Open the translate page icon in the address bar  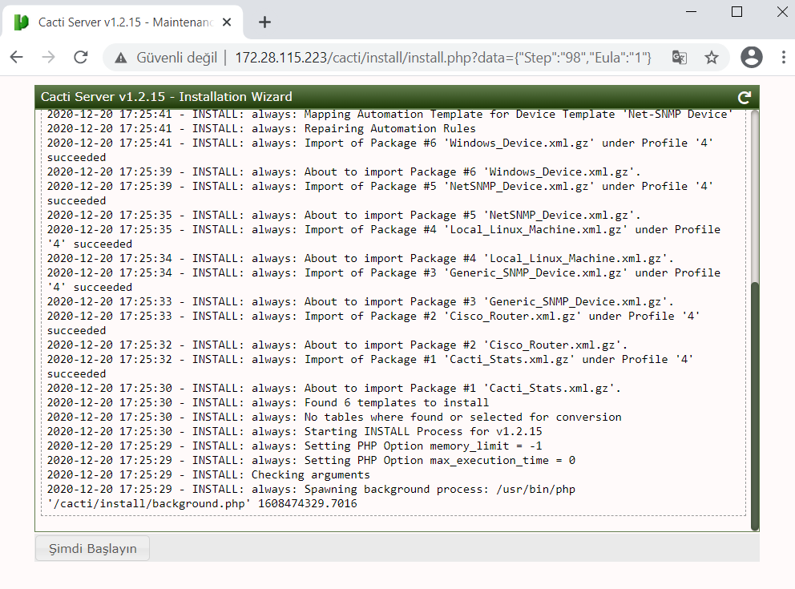680,57
